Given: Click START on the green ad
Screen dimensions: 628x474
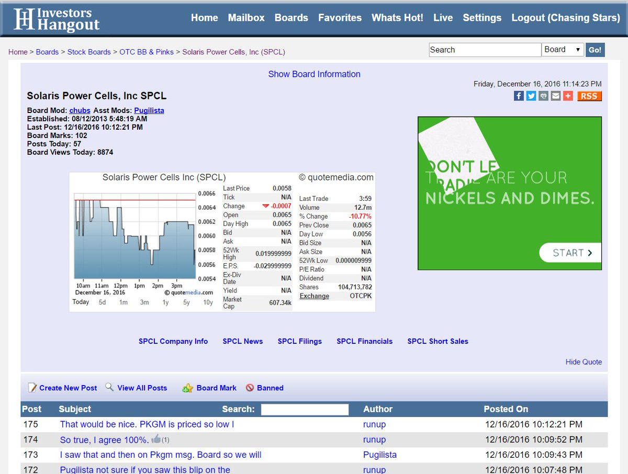Looking at the screenshot, I should click(x=570, y=253).
